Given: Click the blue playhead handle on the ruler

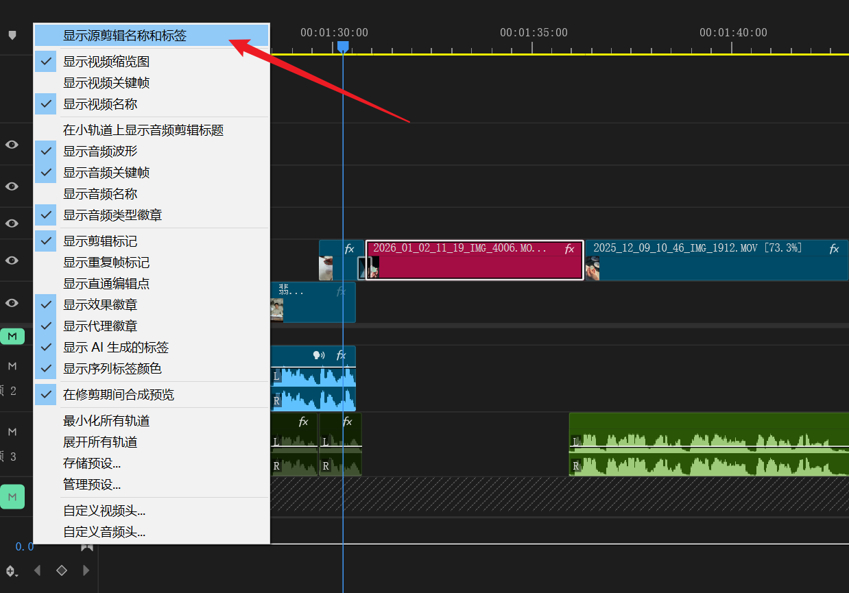Looking at the screenshot, I should tap(343, 46).
